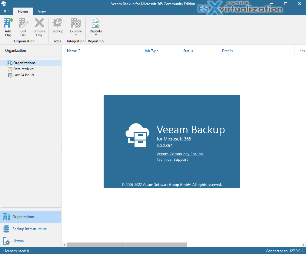Open the hamburger main menu
306x254 pixels.
pos(5,11)
